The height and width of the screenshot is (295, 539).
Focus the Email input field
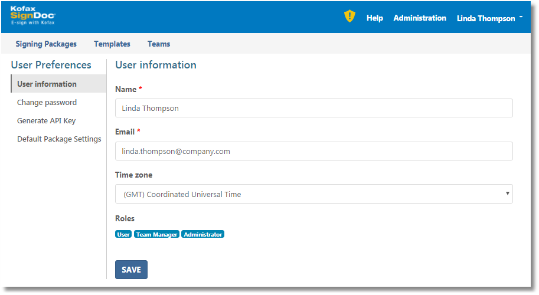pyautogui.click(x=313, y=151)
